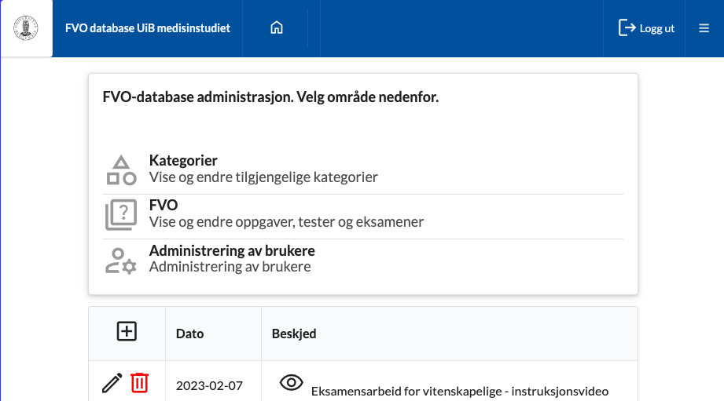The width and height of the screenshot is (724, 401).
Task: Click the Beskjed column header
Action: coord(293,334)
